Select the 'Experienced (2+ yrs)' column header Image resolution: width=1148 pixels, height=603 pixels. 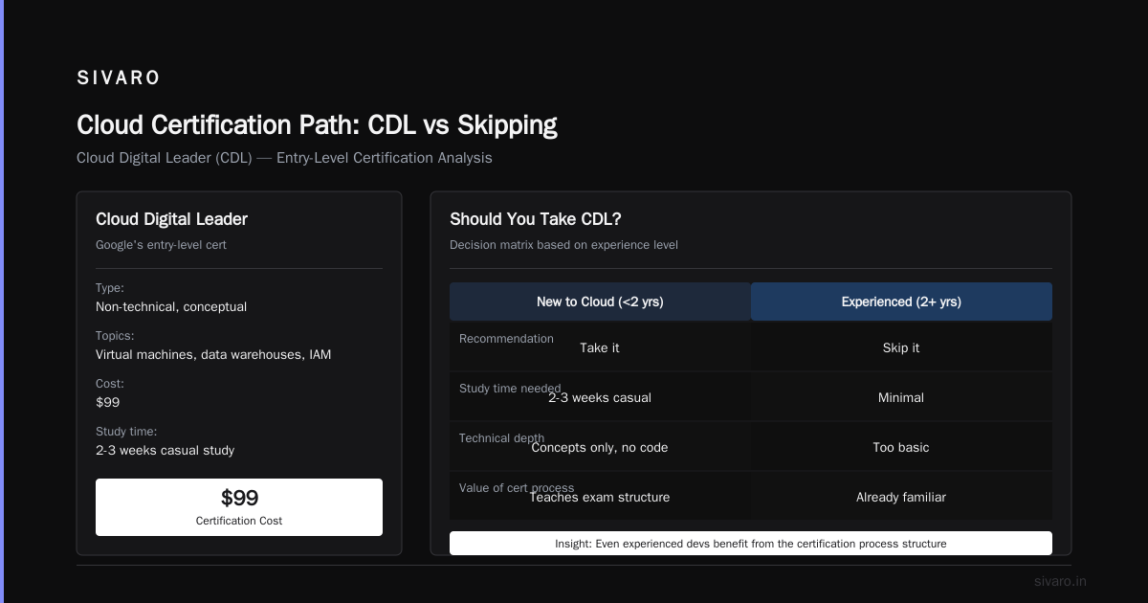pyautogui.click(x=901, y=301)
